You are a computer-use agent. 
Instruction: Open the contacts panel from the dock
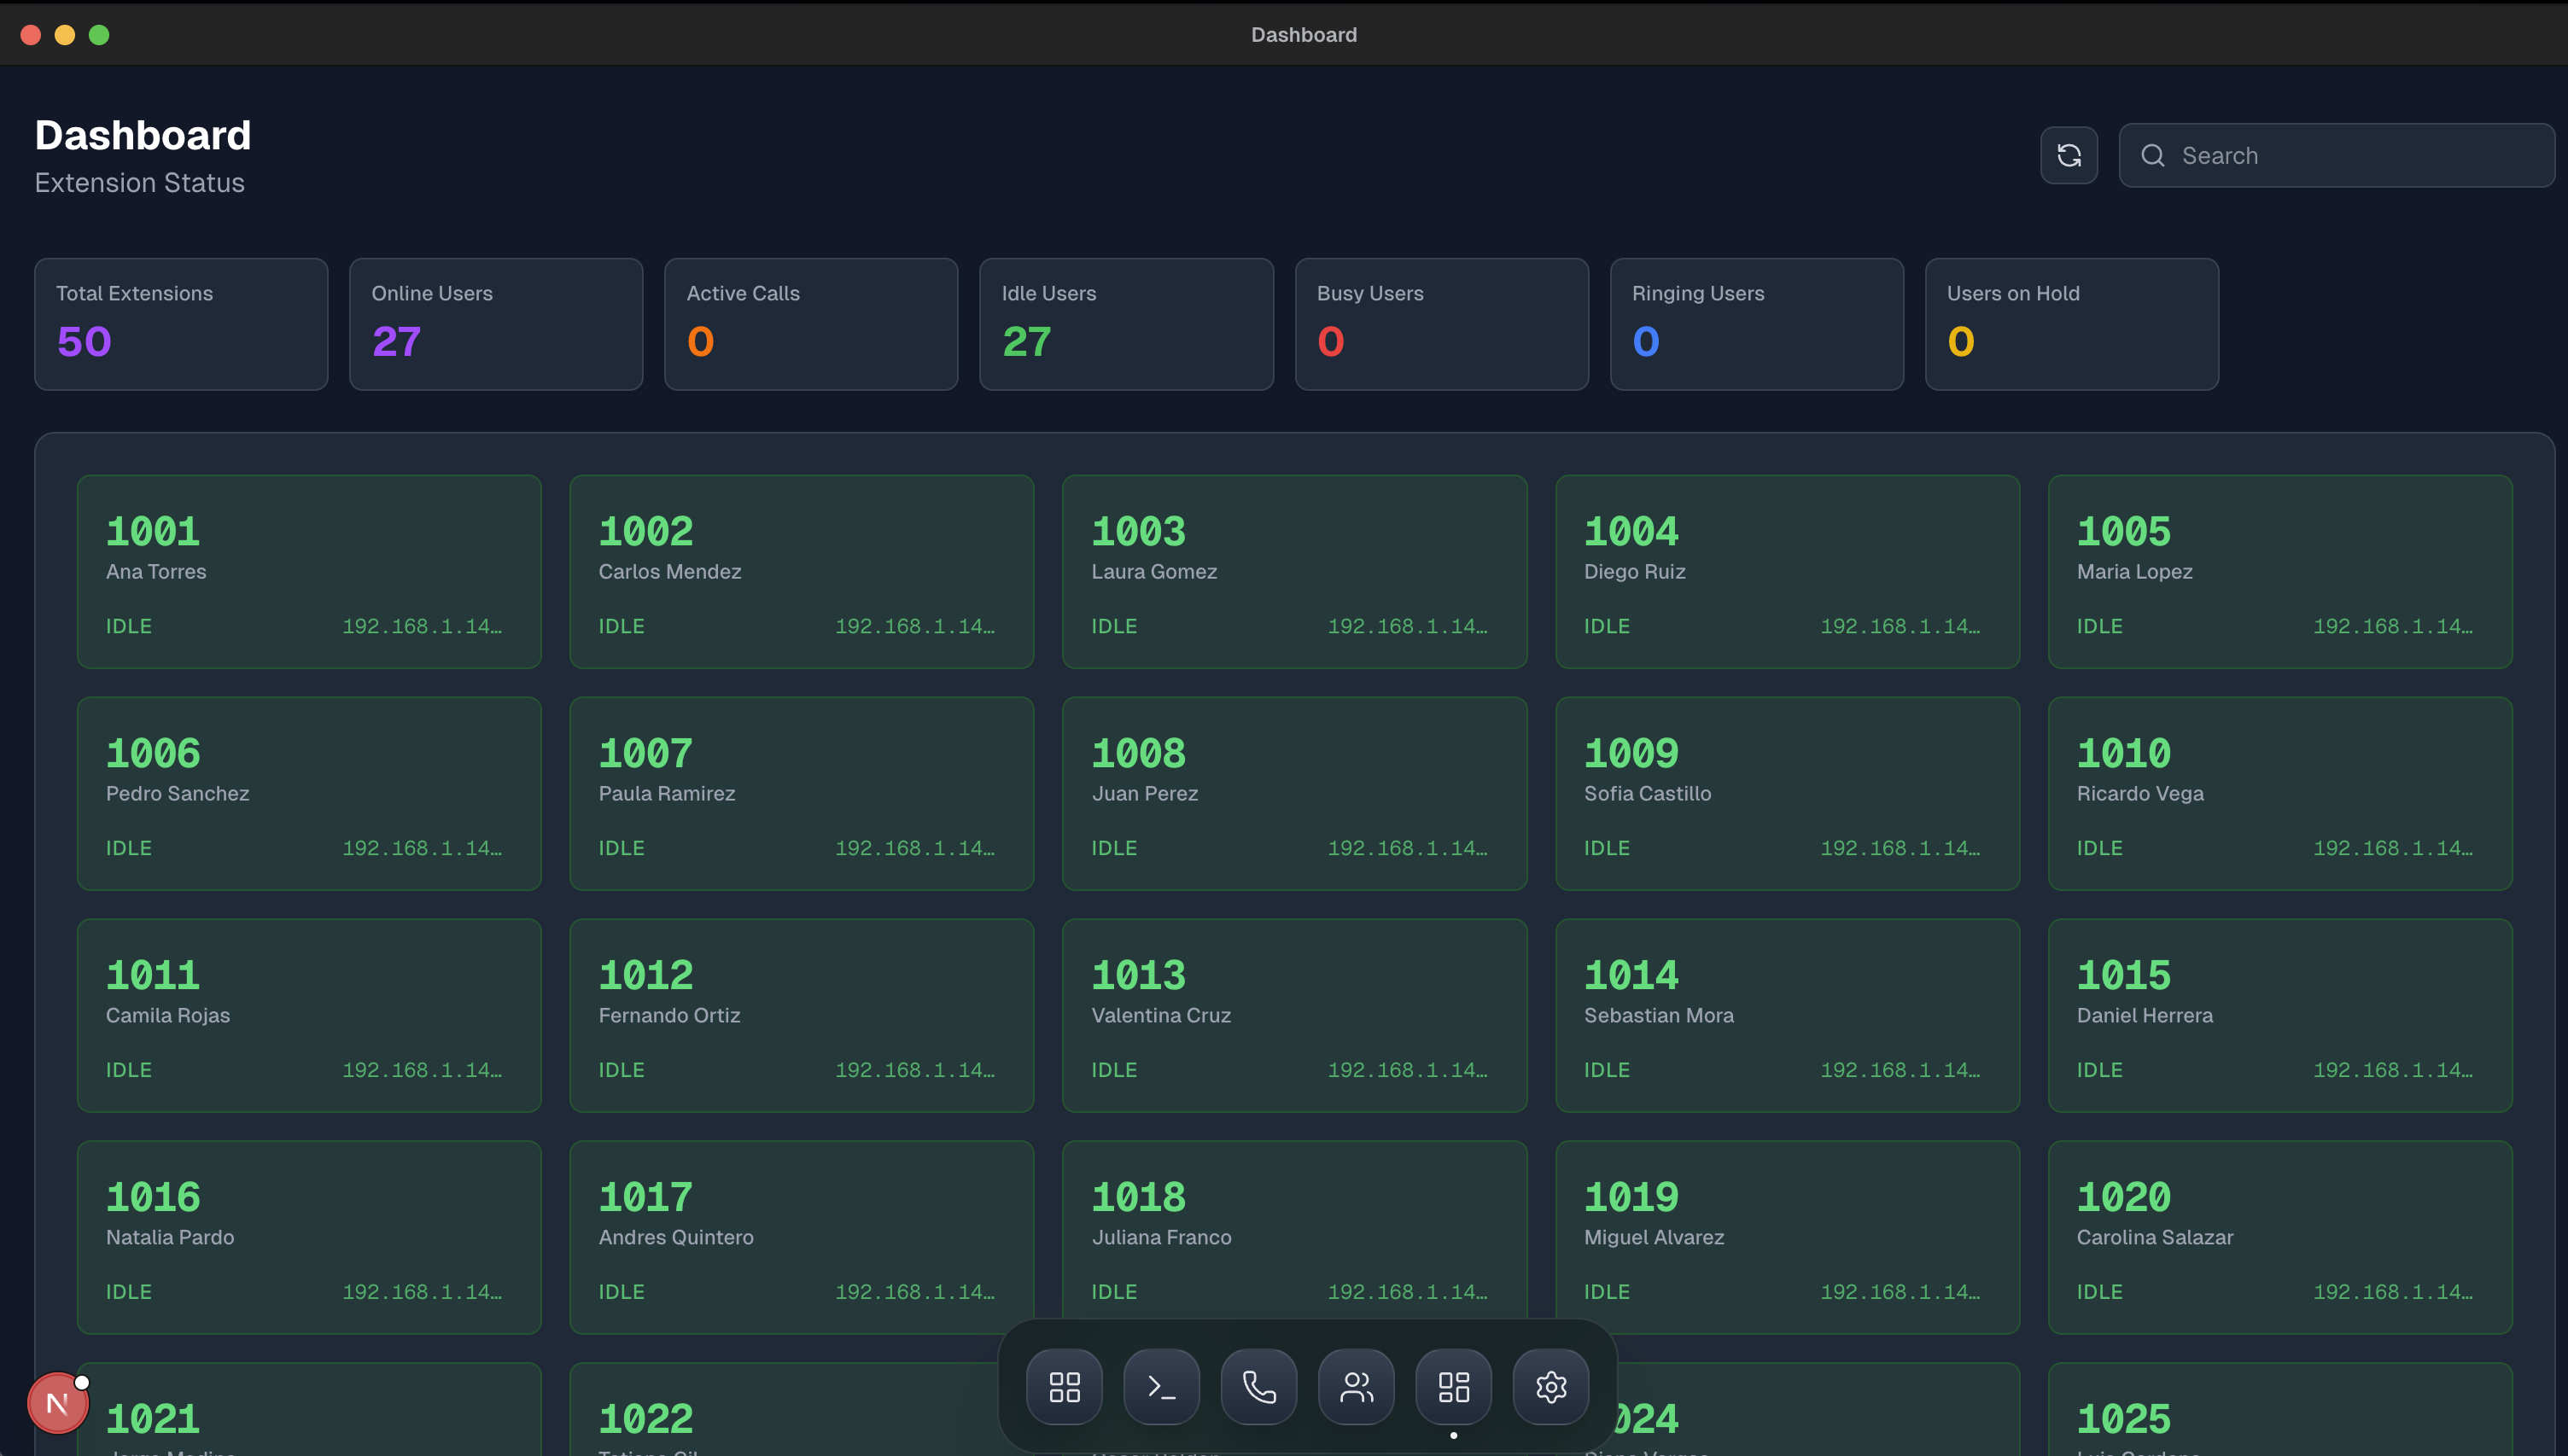[x=1356, y=1387]
